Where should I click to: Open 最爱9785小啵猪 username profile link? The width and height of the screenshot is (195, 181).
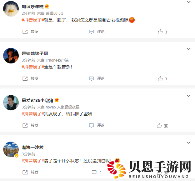(37, 100)
